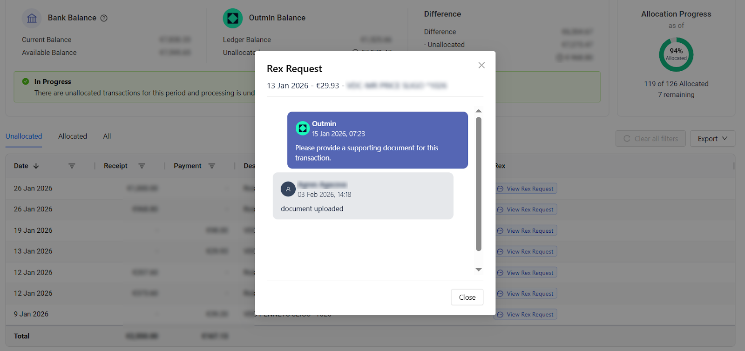The height and width of the screenshot is (351, 745).
Task: View Rex Request for first 26 Jan 2026 row
Action: coord(526,189)
